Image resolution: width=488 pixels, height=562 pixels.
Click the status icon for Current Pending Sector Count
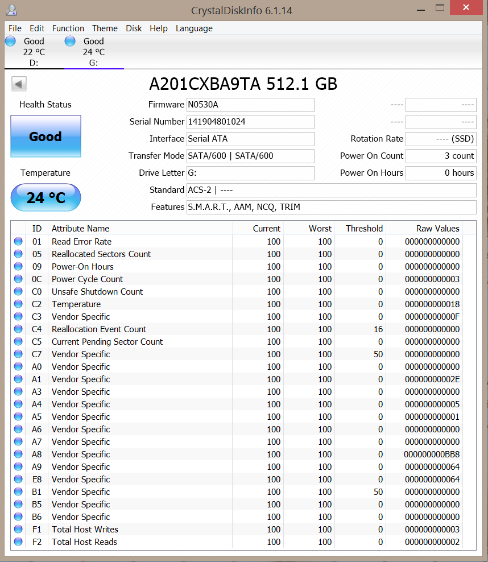pyautogui.click(x=18, y=342)
